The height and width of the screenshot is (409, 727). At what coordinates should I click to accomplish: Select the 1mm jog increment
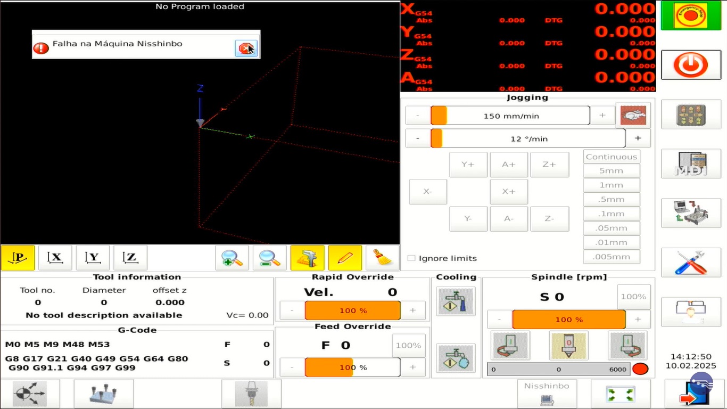[x=612, y=185]
